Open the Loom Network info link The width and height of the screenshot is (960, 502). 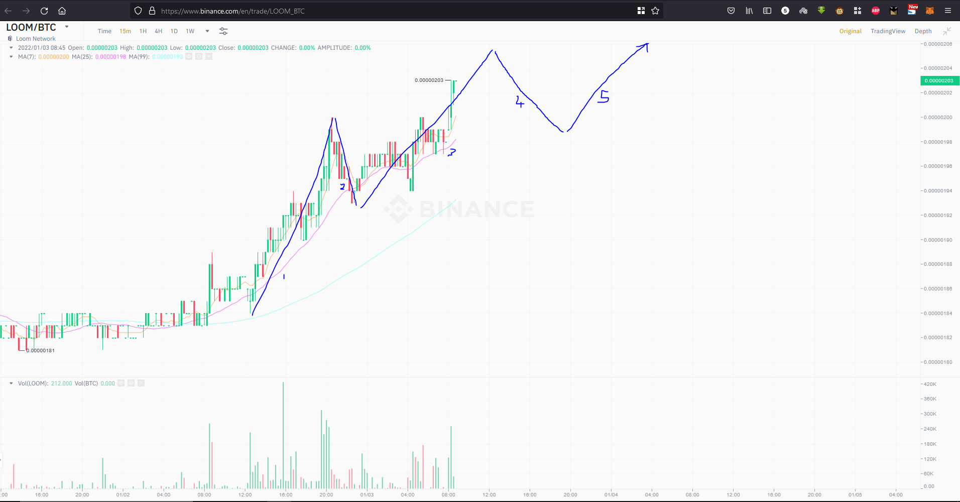tap(36, 39)
